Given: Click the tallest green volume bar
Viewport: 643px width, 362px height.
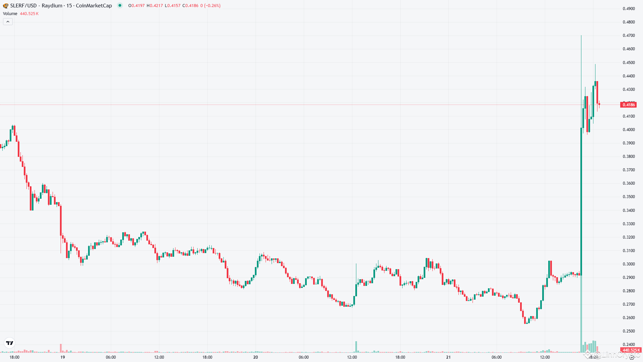Looking at the screenshot, I should pyautogui.click(x=581, y=313).
